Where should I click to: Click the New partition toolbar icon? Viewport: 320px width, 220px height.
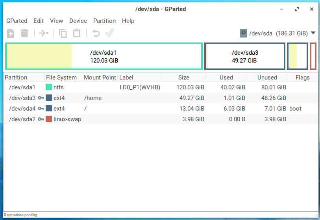tap(11, 33)
